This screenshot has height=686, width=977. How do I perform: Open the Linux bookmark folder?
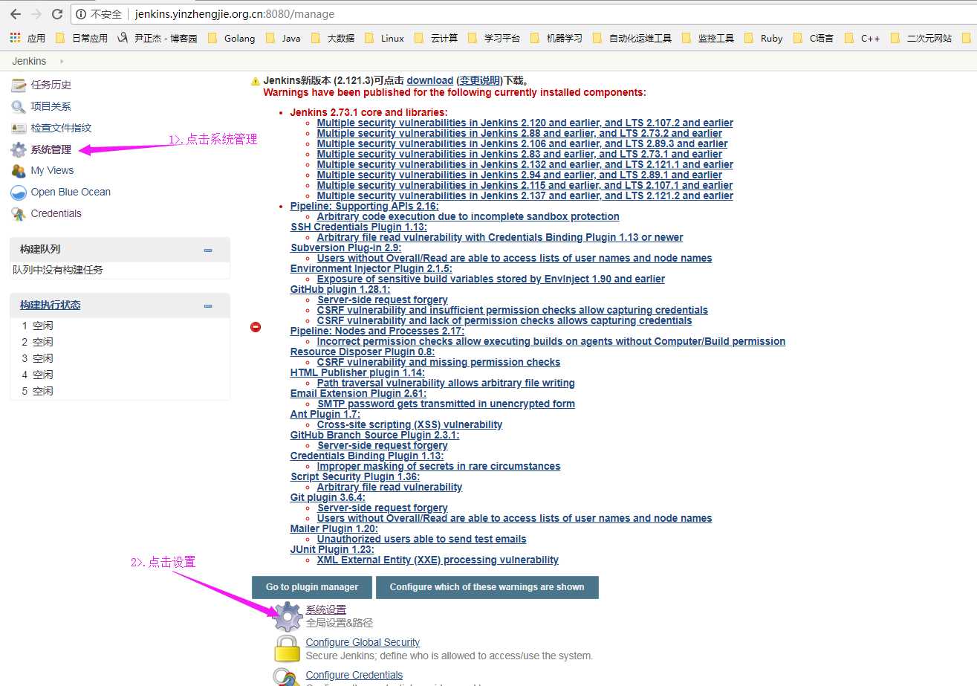click(384, 38)
